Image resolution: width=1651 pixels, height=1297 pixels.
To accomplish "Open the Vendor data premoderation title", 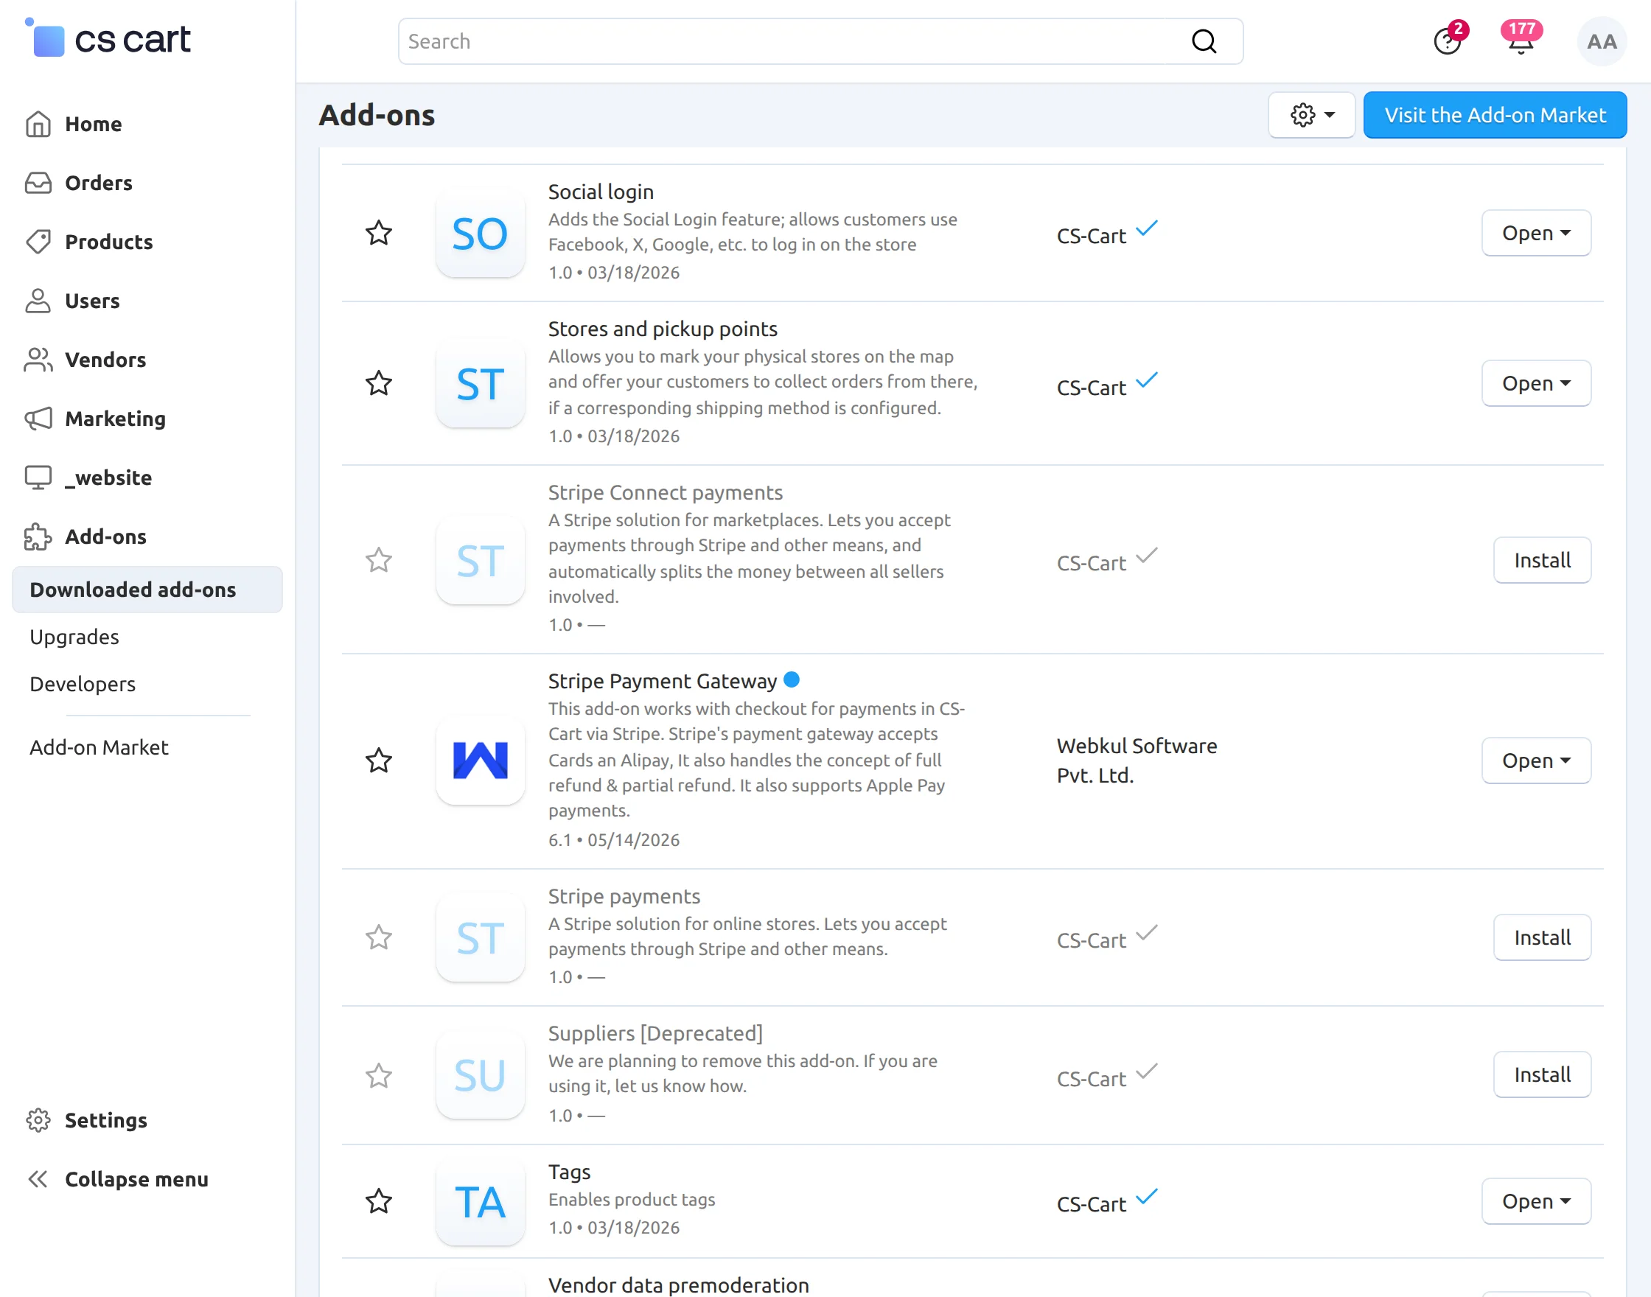I will [x=678, y=1285].
